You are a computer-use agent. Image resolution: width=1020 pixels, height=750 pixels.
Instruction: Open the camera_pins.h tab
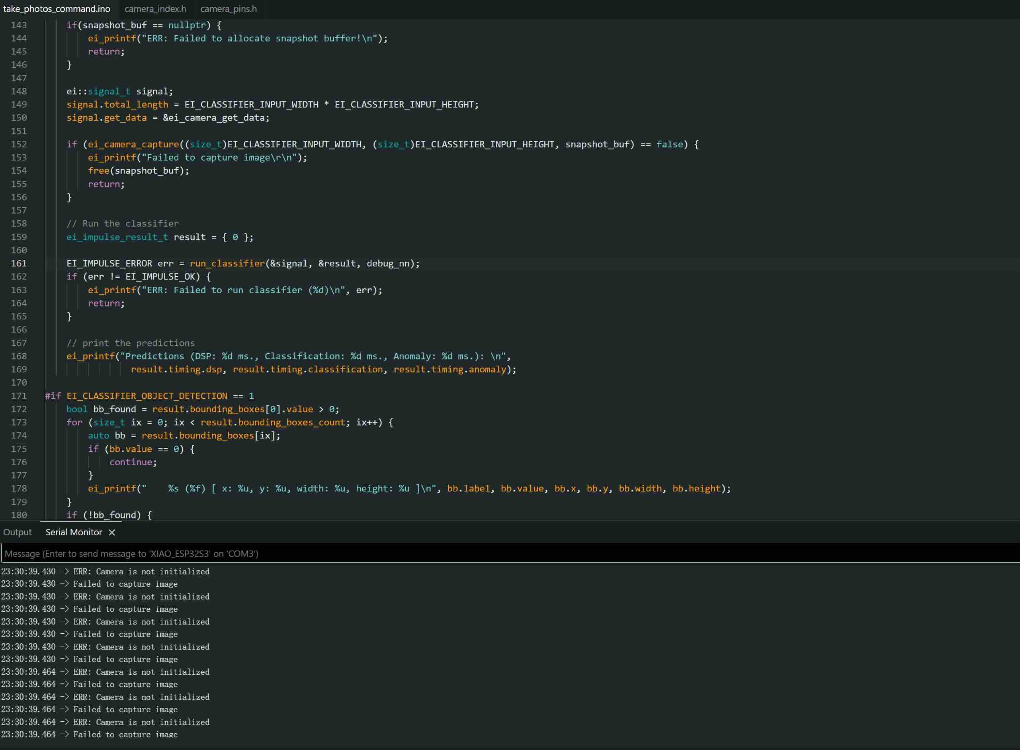coord(228,9)
